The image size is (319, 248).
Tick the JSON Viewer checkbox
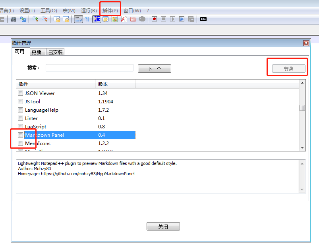20,93
